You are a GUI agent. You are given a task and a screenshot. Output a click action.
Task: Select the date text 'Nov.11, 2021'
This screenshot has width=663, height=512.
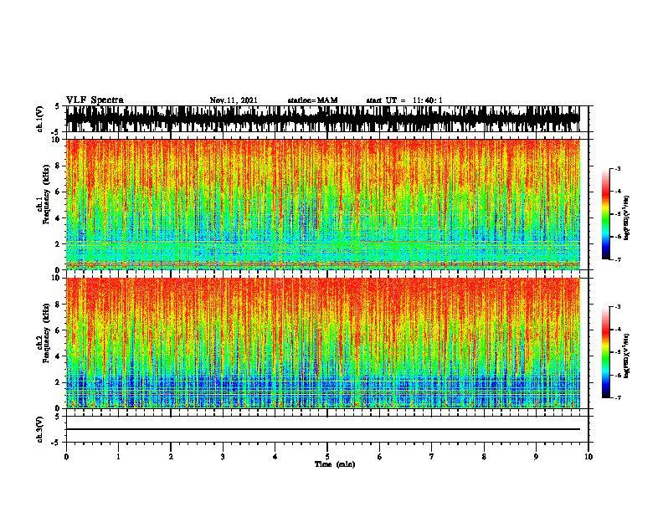pos(234,100)
